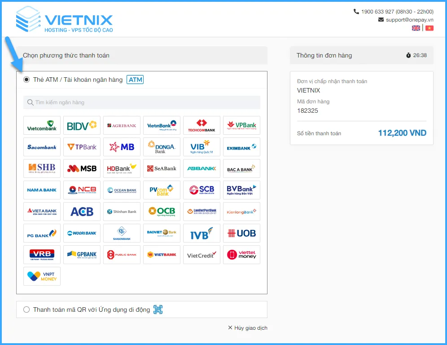Select the TPBank logo
The width and height of the screenshot is (447, 345).
tap(82, 147)
